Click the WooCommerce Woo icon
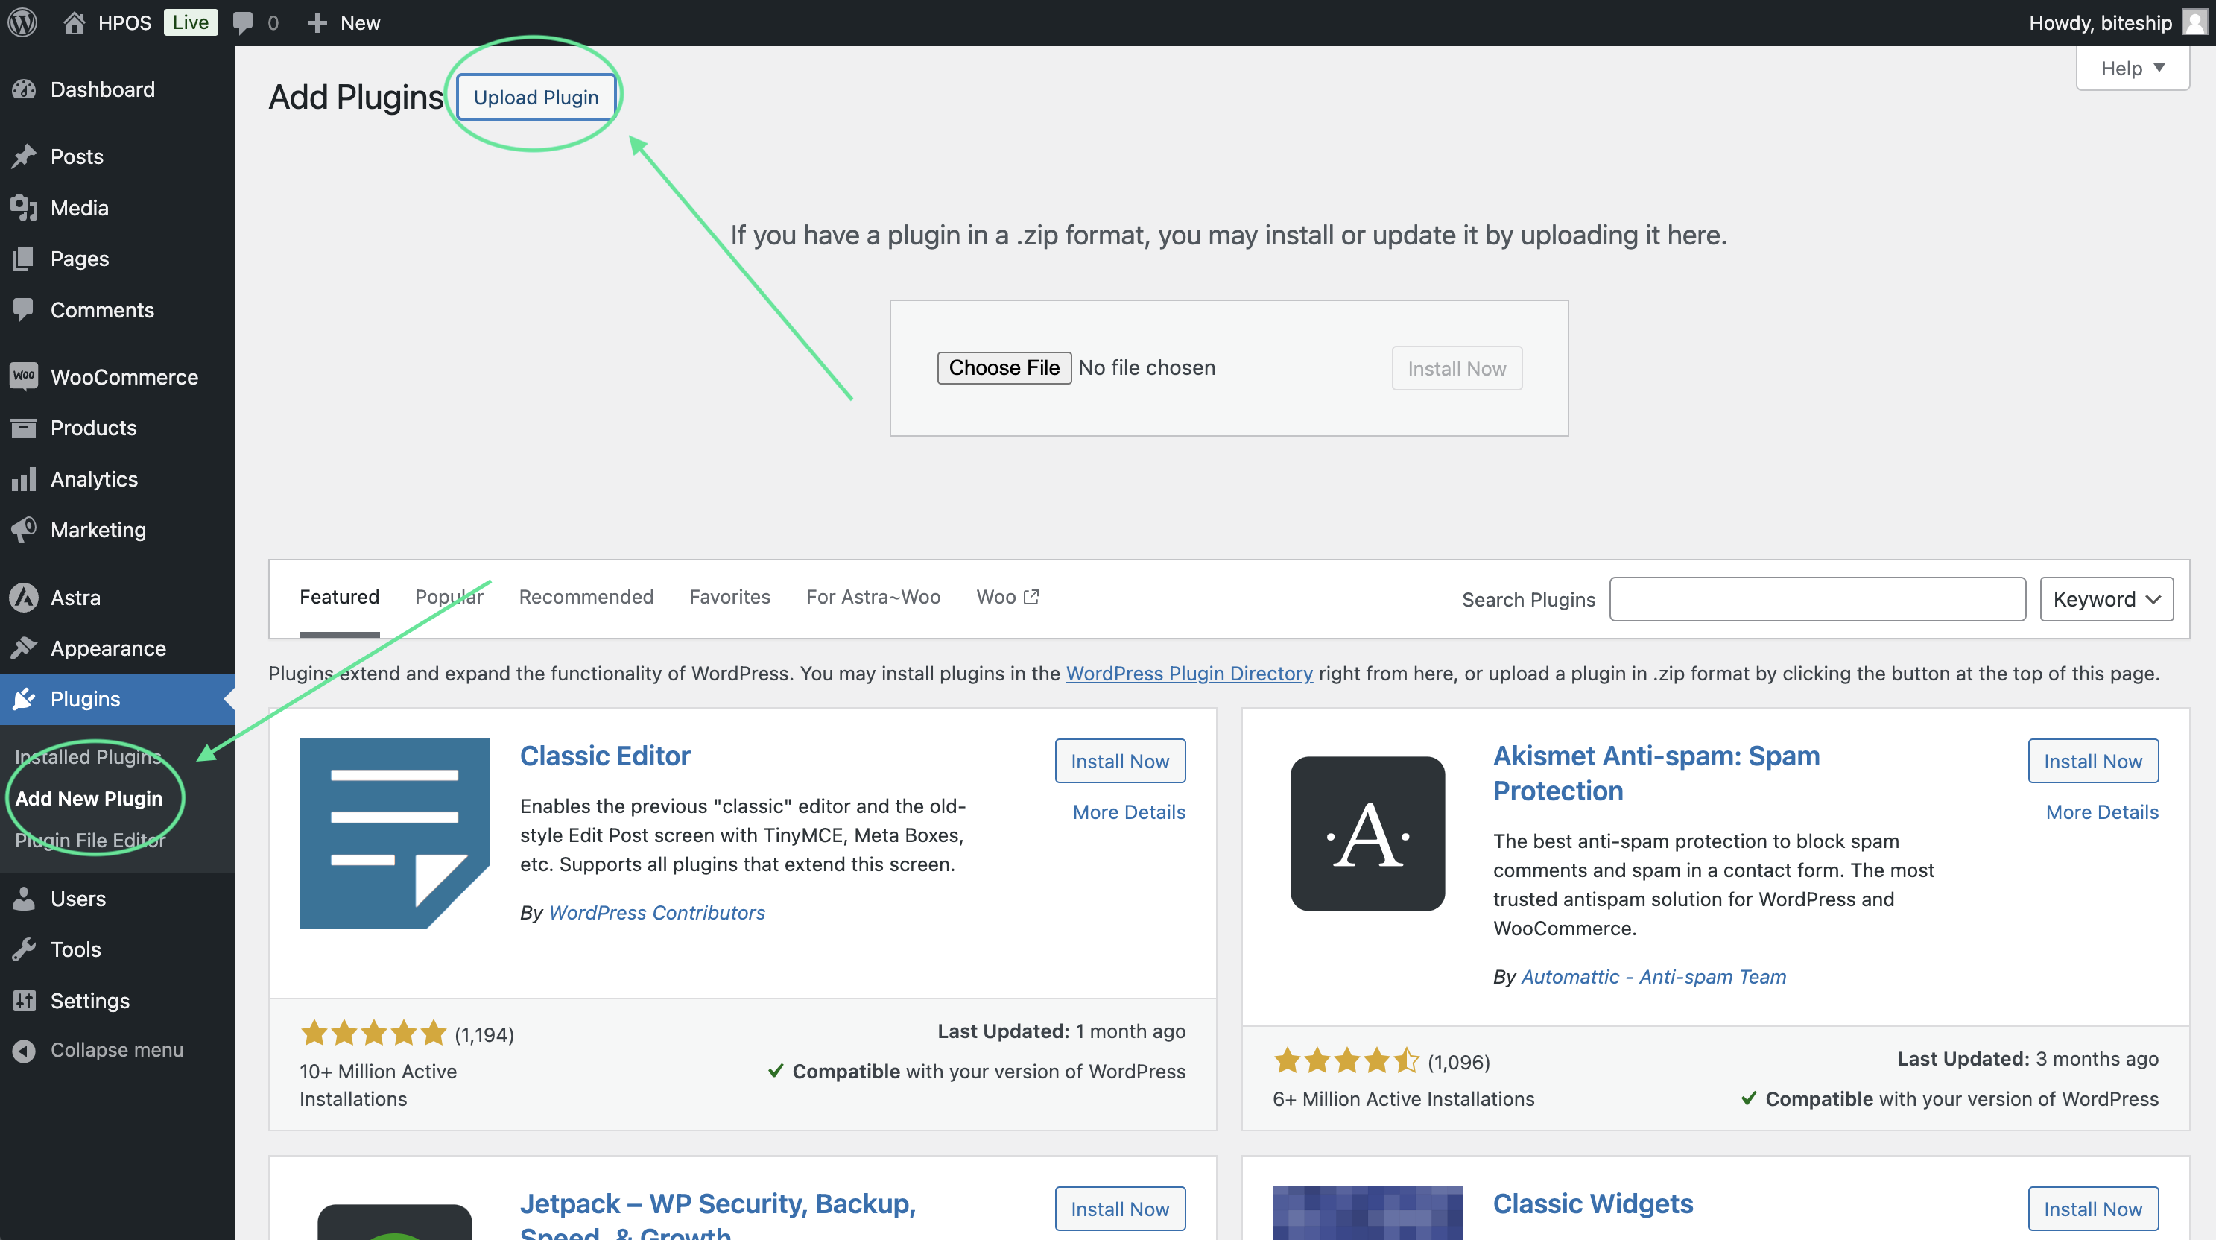The image size is (2216, 1240). click(x=24, y=376)
